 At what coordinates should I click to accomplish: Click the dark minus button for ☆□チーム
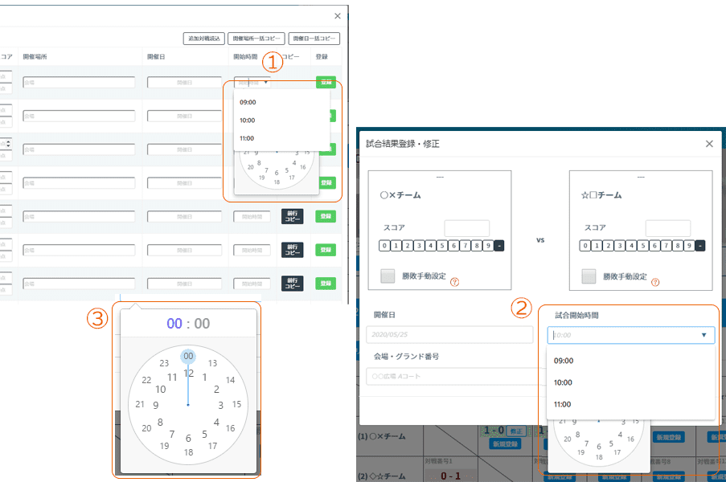[x=700, y=246]
